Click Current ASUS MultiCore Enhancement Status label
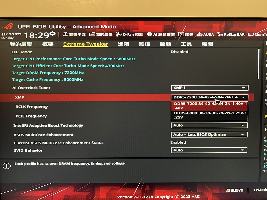Image resolution: width=267 pixels, height=200 pixels. point(59,143)
